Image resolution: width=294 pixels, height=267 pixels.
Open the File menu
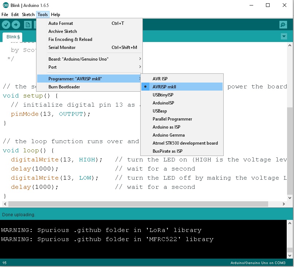5,15
